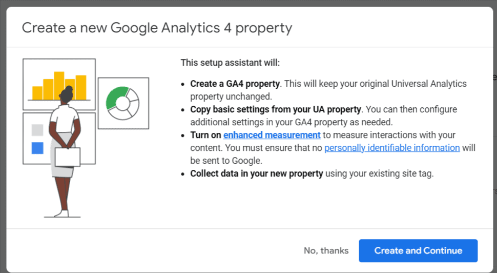Click the dialog title 'Create a new Google Analytics 4 property'
Viewport: 497px width, 273px height.
coord(157,28)
